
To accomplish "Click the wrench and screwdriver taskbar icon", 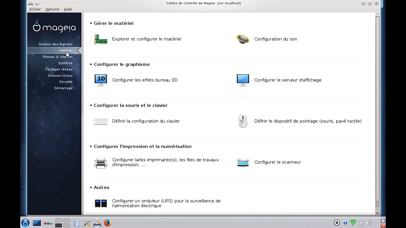I will coord(87,223).
